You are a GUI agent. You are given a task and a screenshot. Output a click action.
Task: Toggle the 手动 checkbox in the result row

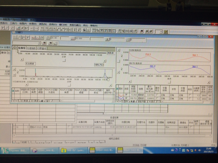(191, 127)
